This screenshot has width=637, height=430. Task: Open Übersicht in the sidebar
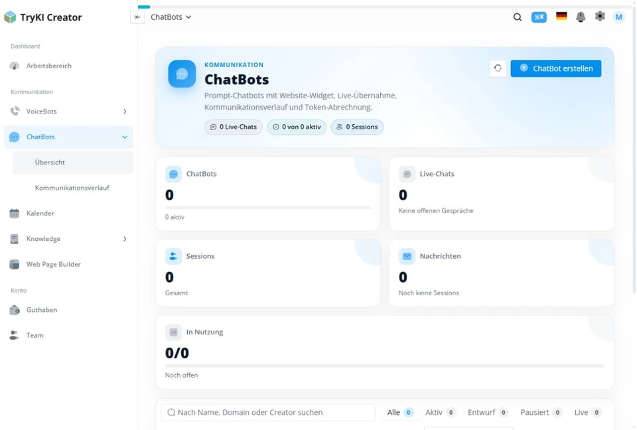pyautogui.click(x=73, y=162)
